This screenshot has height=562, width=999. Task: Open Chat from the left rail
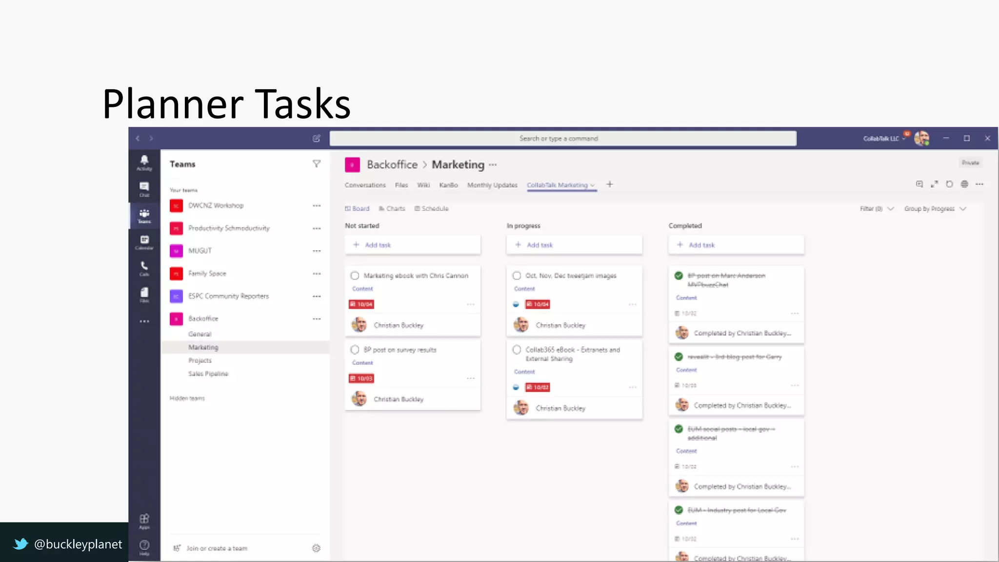pos(144,189)
